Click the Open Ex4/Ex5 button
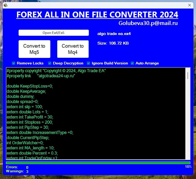The image size is (196, 179). coord(54,33)
